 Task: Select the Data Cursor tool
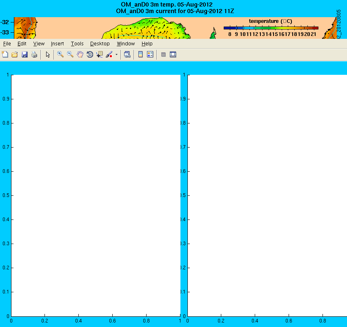tap(99, 54)
